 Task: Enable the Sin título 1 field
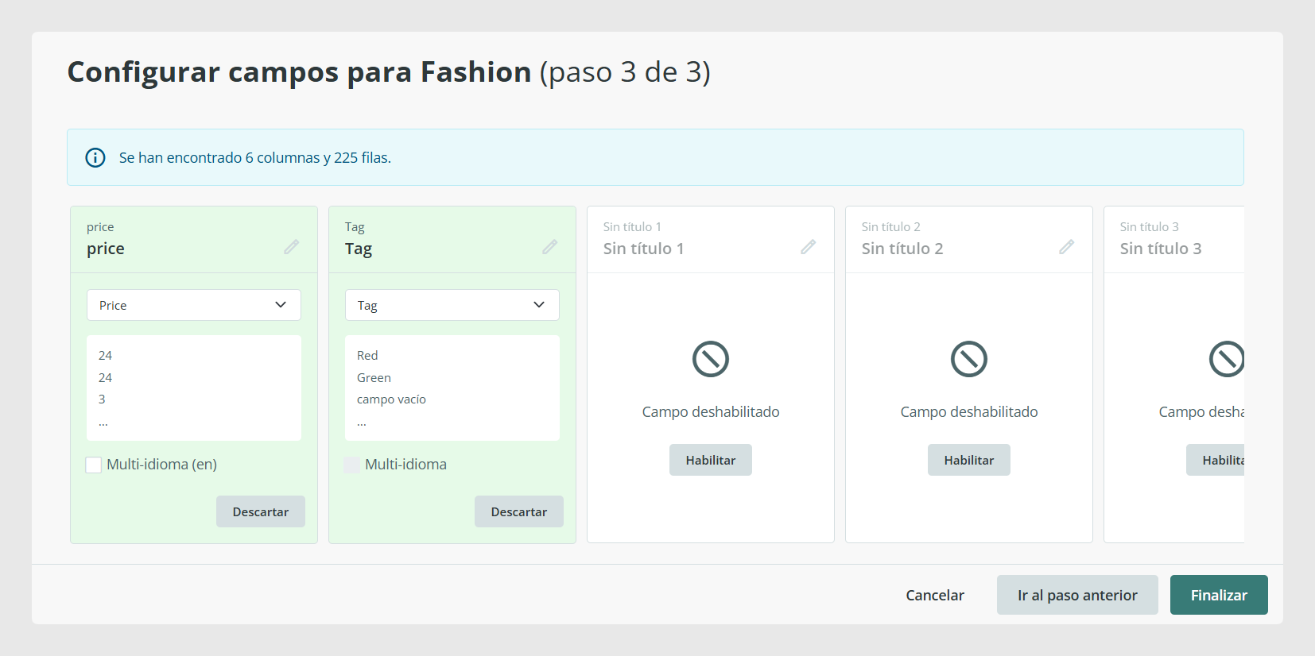click(711, 460)
